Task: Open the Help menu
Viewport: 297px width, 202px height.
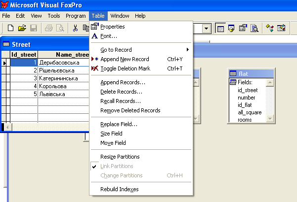Action: pos(140,16)
